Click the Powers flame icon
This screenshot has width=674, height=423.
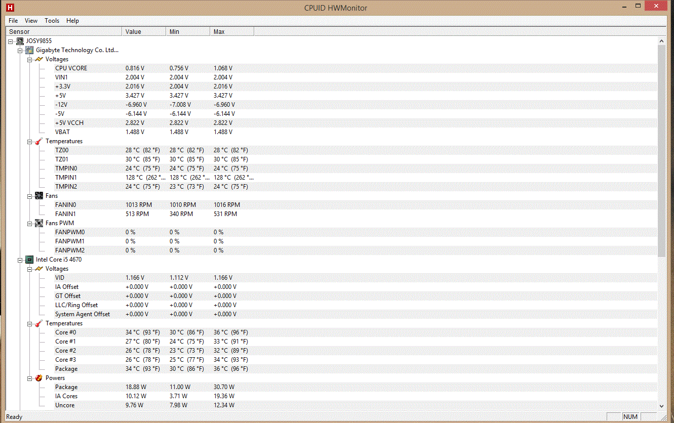point(39,378)
